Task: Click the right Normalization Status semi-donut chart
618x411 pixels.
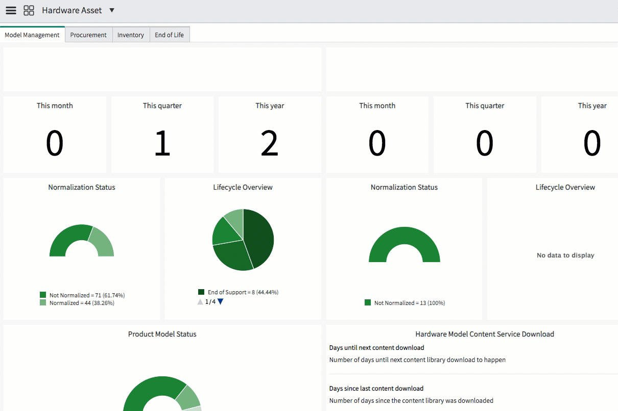Action: coord(405,245)
